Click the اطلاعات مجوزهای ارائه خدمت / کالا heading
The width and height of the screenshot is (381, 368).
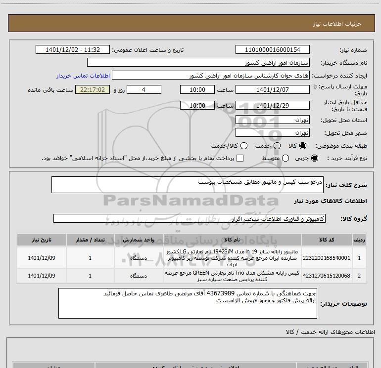pos(331,332)
